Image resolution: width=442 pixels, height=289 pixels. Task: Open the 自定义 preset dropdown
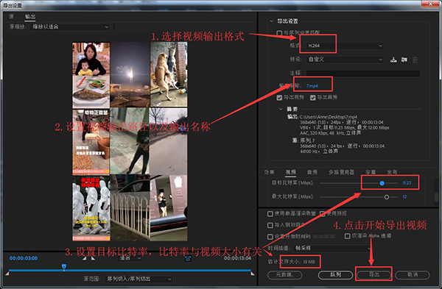pyautogui.click(x=345, y=60)
